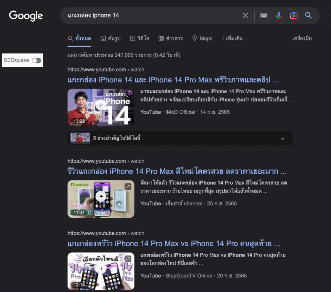This screenshot has width=331, height=292.
Task: Open เครื่องมือ tools
Action: point(302,39)
